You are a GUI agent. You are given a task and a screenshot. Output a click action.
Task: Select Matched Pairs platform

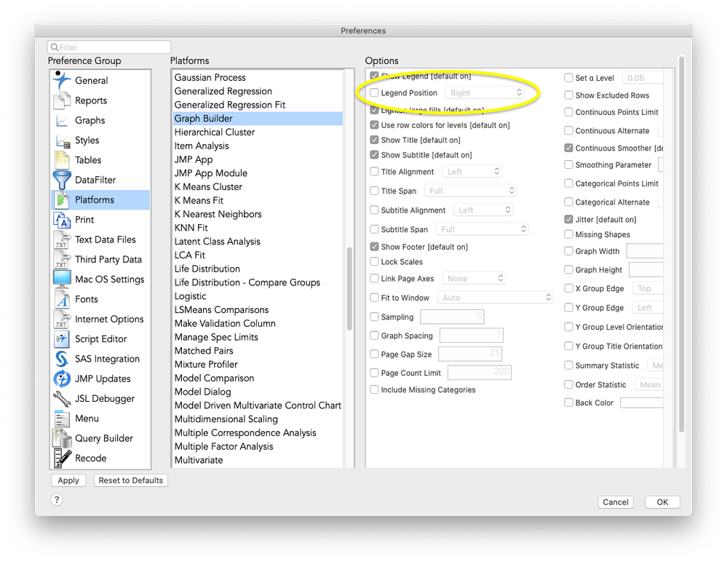(258, 351)
